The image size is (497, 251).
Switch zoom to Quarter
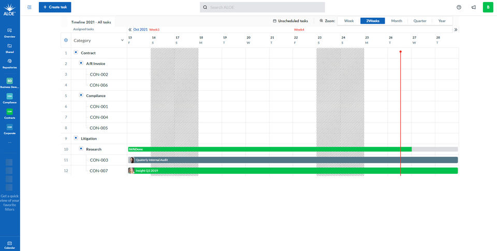coord(420,21)
